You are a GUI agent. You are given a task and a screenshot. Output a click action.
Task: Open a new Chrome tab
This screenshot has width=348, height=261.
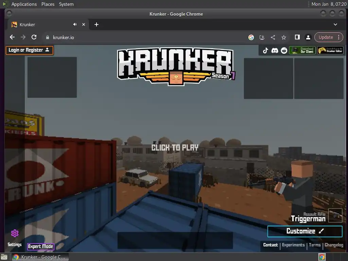tap(96, 24)
